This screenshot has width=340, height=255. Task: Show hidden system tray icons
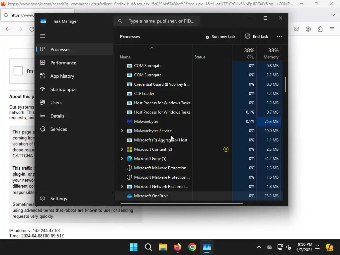(x=259, y=247)
